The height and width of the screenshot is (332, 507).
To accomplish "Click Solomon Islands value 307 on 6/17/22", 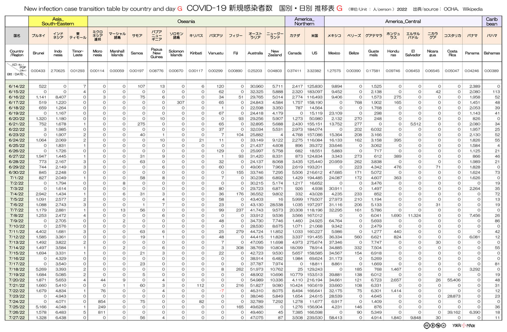I will (x=181, y=102).
